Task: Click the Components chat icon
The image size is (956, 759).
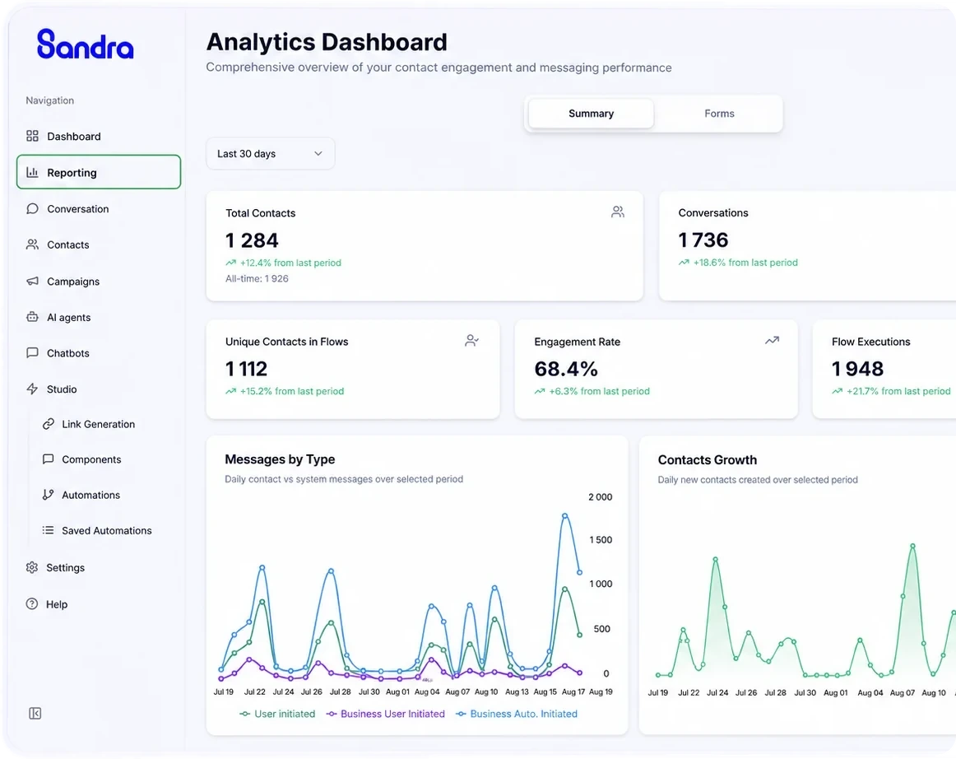Action: coord(49,459)
